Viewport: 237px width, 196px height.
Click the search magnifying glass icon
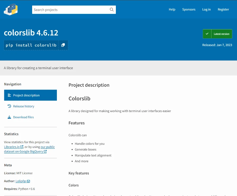pyautogui.click(x=112, y=10)
